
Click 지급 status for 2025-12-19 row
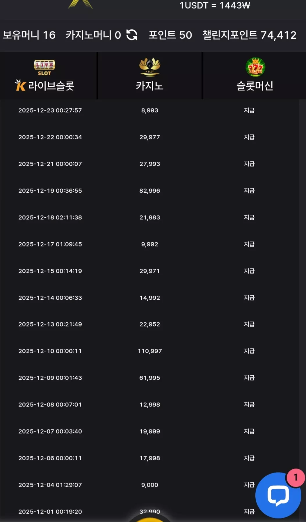pyautogui.click(x=249, y=191)
